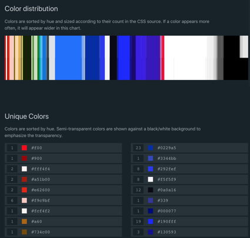Click the hex code #000077

167,211
